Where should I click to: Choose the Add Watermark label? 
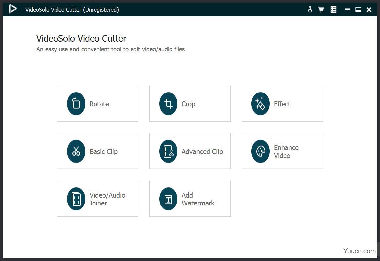point(198,199)
